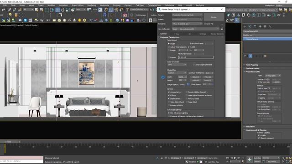Viewport: 292px width, 164px height.
Task: Click the Select and Link chain icon
Action: pyautogui.click(x=9, y=10)
